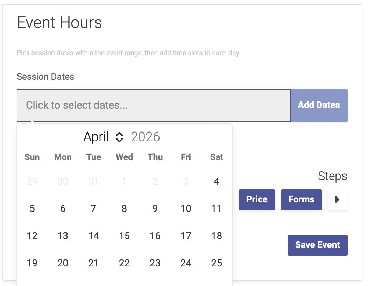Image resolution: width=368 pixels, height=286 pixels.
Task: Open the month selector stepper next to April
Action: click(x=119, y=137)
